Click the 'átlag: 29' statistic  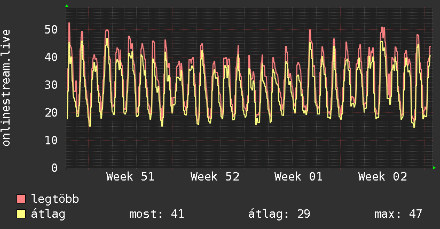[279, 214]
